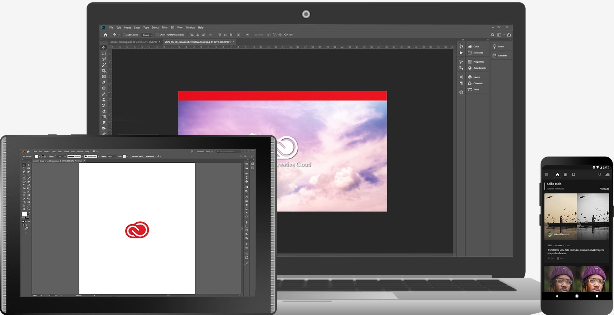Image resolution: width=614 pixels, height=315 pixels.
Task: Choose the Magic Wand tool in Photoshop
Action: 104,65
